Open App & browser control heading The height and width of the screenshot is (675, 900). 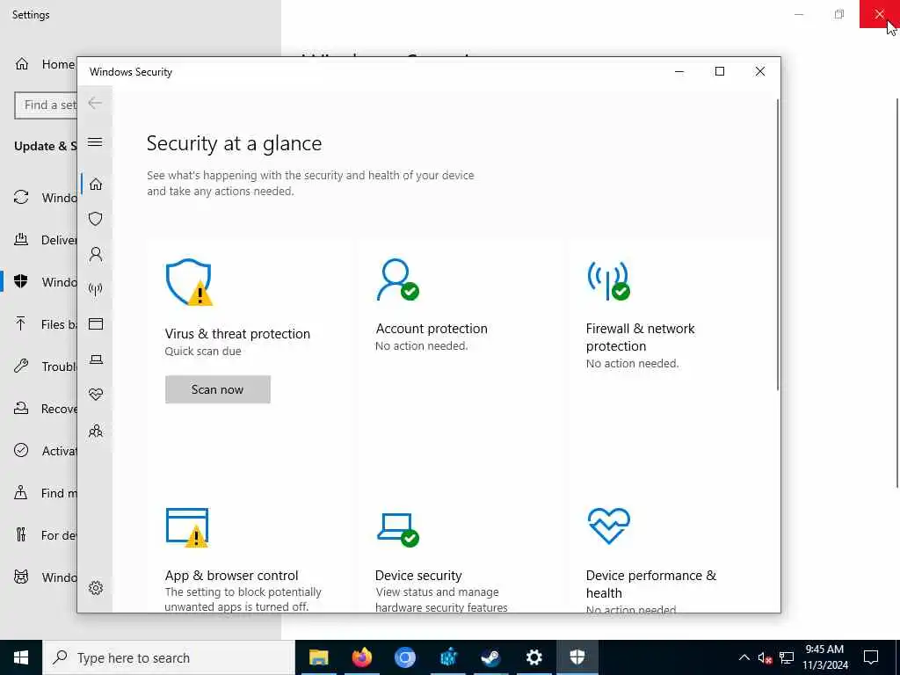point(231,575)
